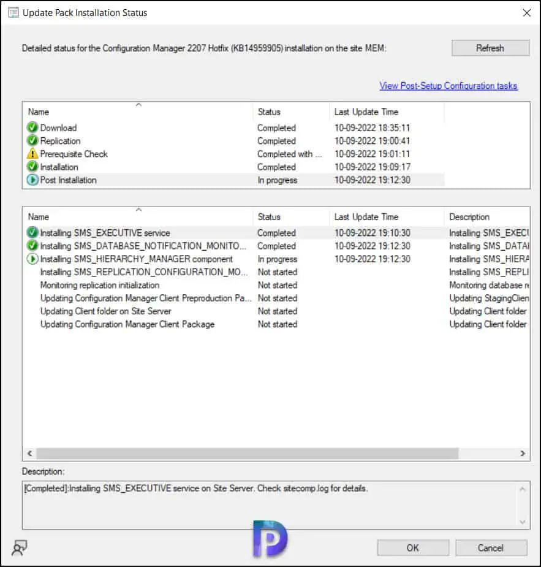Click the in-progress icon beside Post Installation
Viewport: 541px width, 567px height.
pyautogui.click(x=32, y=180)
